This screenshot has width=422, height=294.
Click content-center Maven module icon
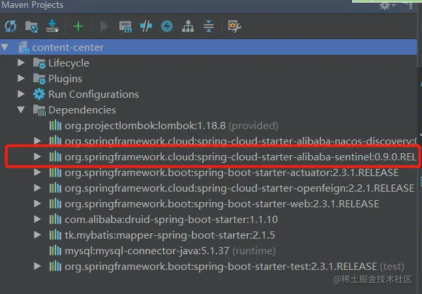23,48
